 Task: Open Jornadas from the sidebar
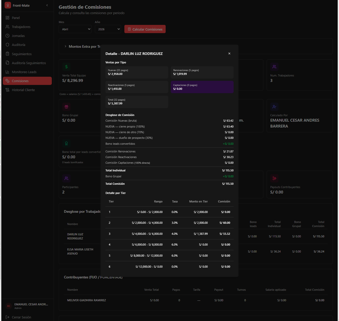(x=27, y=36)
